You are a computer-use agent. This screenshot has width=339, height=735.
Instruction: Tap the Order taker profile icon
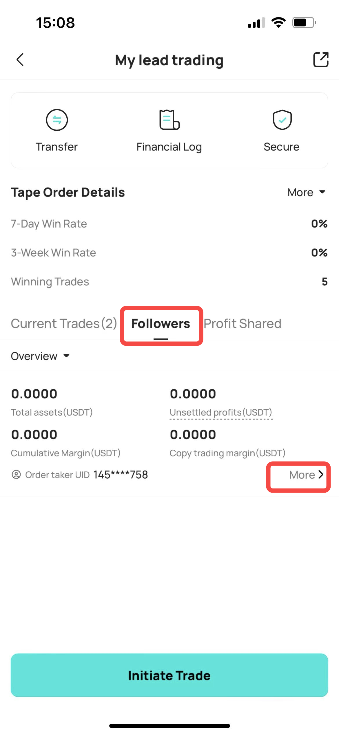(16, 475)
